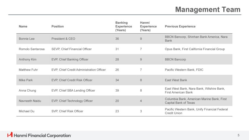The height and width of the screenshot is (140, 249).
Task: Click the Anna Chung name cell
Action: tap(27, 91)
